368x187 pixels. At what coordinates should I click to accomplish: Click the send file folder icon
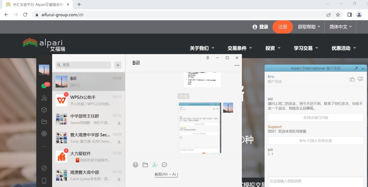tap(145, 165)
